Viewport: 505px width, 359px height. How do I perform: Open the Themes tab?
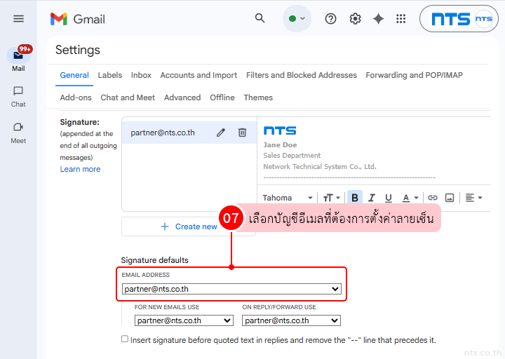(x=258, y=97)
